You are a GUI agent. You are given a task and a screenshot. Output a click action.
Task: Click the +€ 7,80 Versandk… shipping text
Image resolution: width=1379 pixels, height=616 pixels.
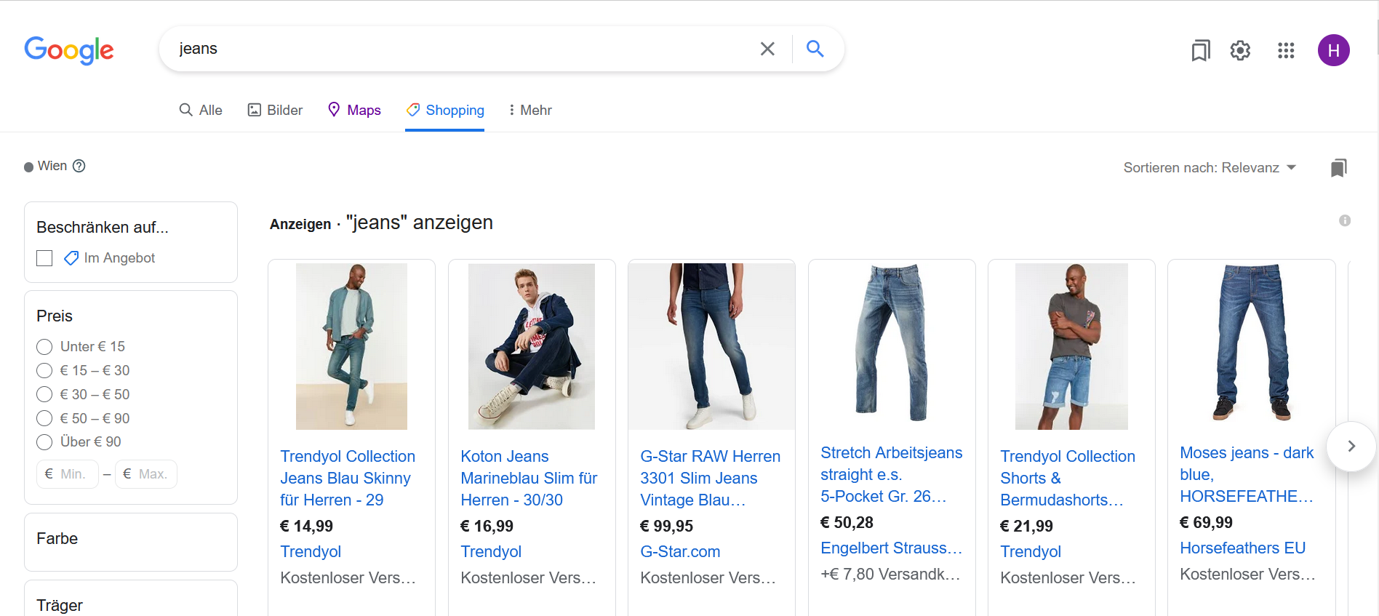(x=890, y=575)
